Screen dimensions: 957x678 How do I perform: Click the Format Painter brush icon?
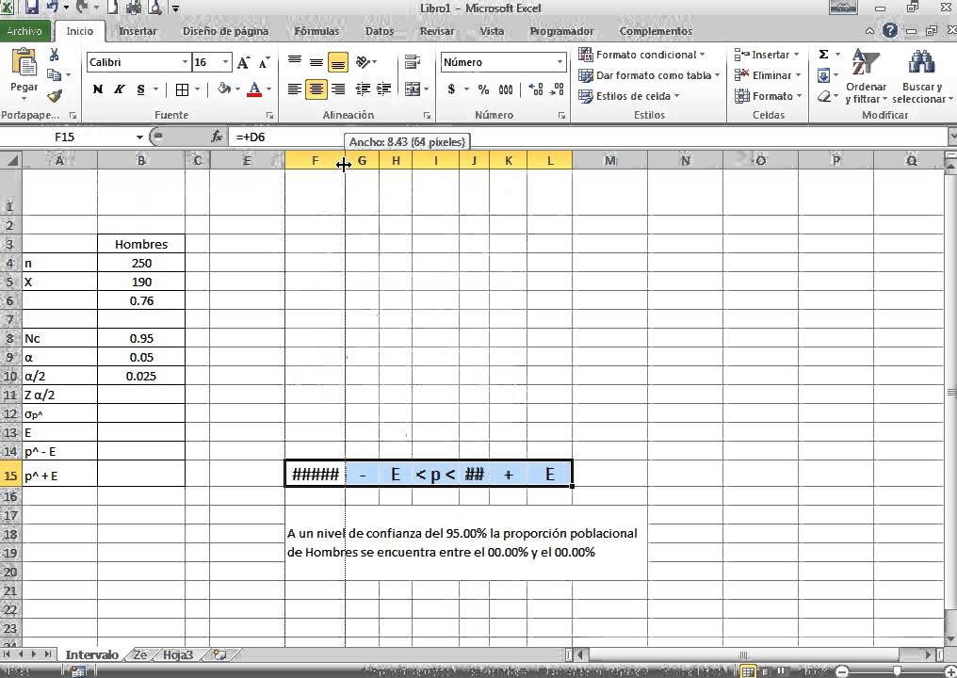tap(54, 95)
